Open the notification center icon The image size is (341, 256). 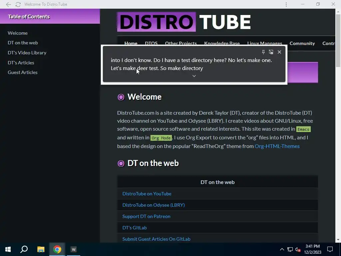330,249
